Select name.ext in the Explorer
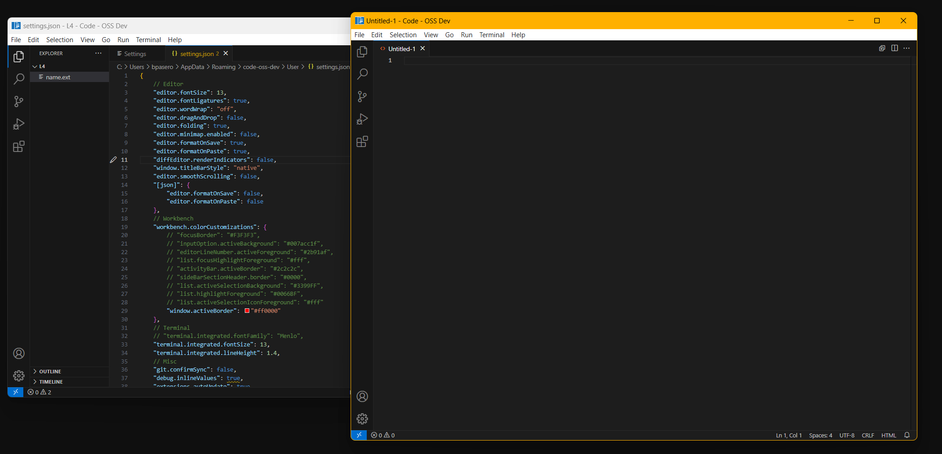The height and width of the screenshot is (454, 942). pos(58,77)
